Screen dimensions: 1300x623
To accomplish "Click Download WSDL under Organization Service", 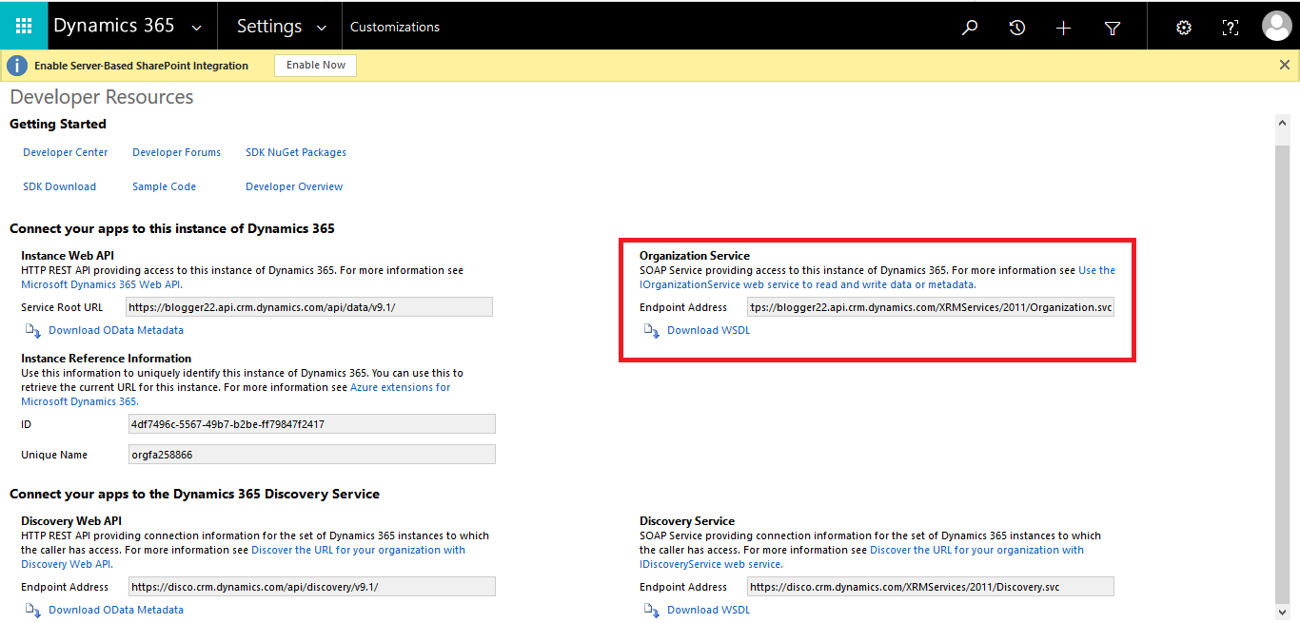I will pyautogui.click(x=709, y=330).
